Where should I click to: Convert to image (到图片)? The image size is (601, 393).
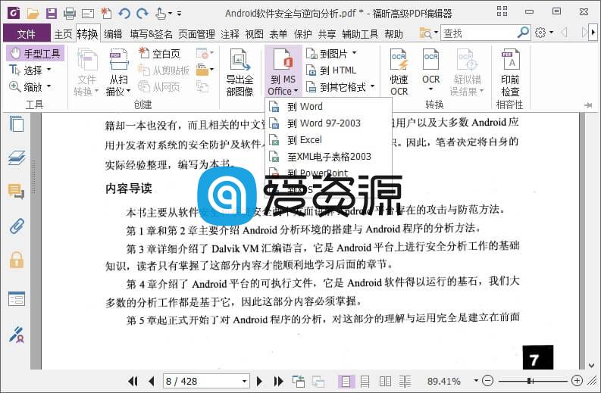point(331,54)
